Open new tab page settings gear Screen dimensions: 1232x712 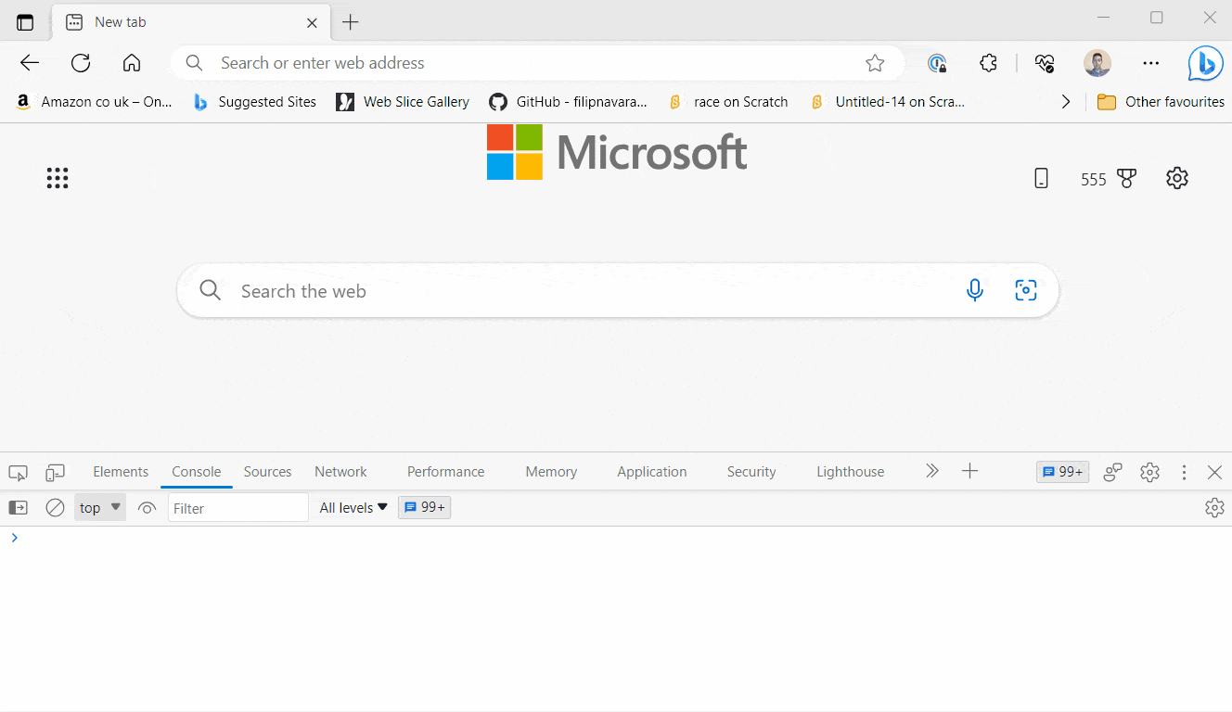(1177, 178)
